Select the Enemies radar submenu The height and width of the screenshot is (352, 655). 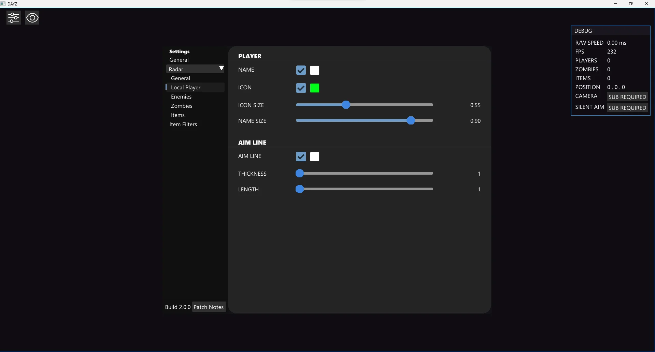click(x=181, y=97)
